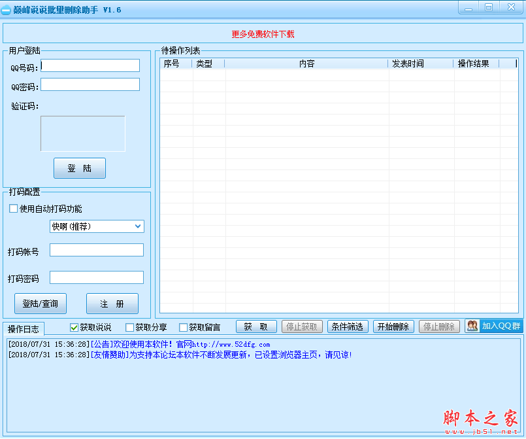Click the QQ号码 input field
This screenshot has height=439, width=526.
(x=90, y=65)
